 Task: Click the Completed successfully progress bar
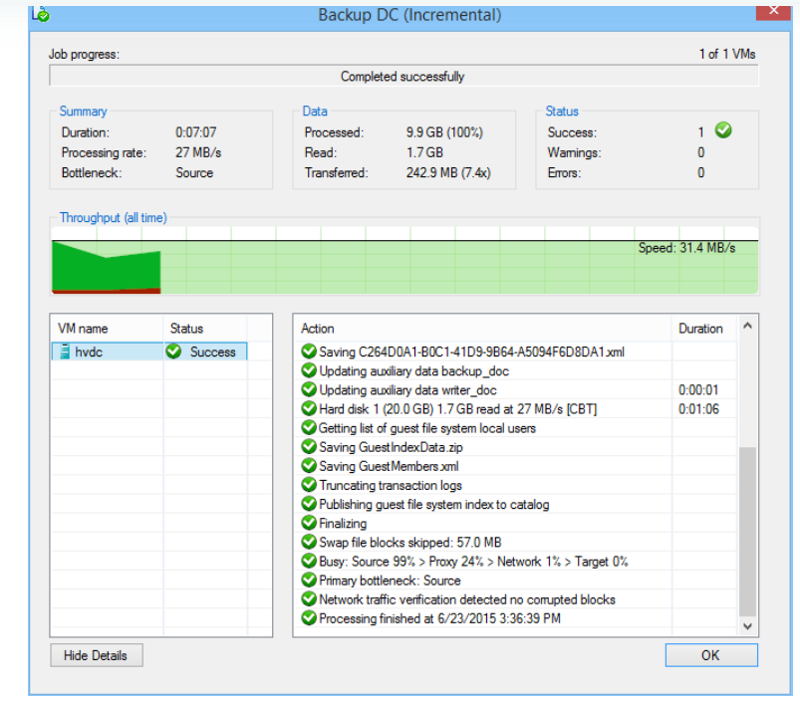pos(403,77)
